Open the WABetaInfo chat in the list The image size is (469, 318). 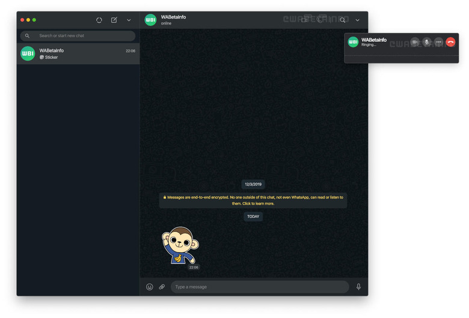pos(78,54)
